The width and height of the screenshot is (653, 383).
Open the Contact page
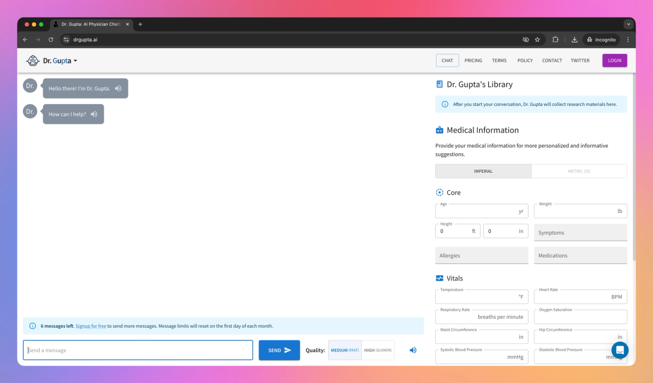[x=552, y=61]
